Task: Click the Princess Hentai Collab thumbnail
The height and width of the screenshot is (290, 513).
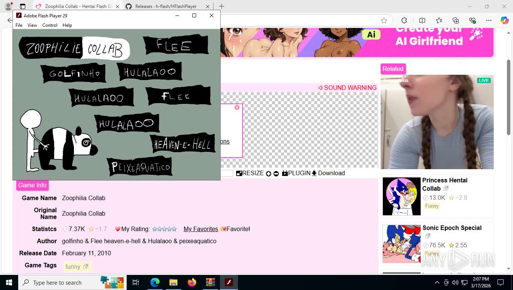Action: coord(402,196)
